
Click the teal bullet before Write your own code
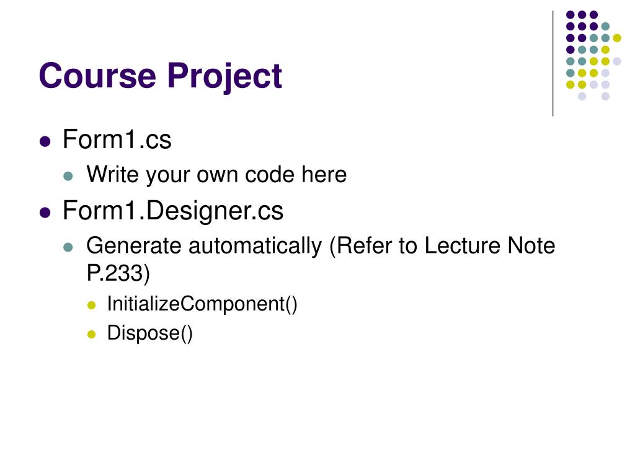pyautogui.click(x=68, y=176)
